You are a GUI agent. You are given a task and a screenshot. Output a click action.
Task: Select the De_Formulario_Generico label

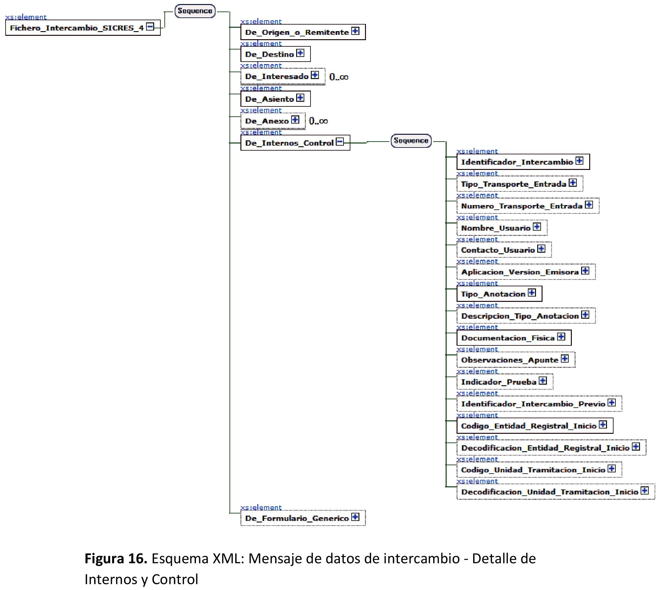pyautogui.click(x=297, y=519)
